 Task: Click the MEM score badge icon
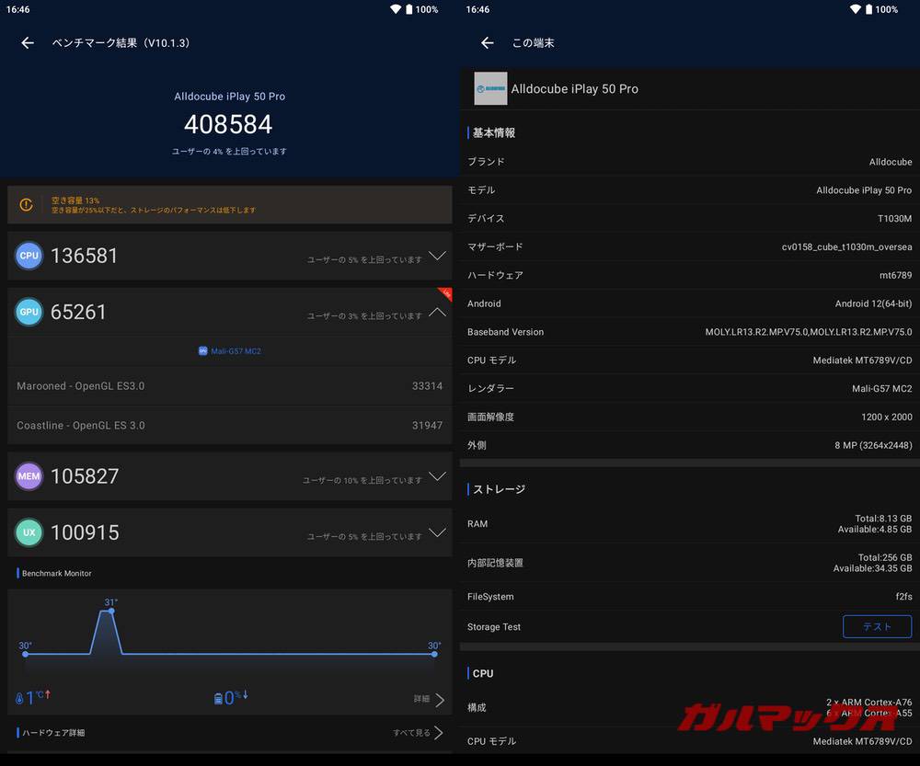[x=29, y=476]
